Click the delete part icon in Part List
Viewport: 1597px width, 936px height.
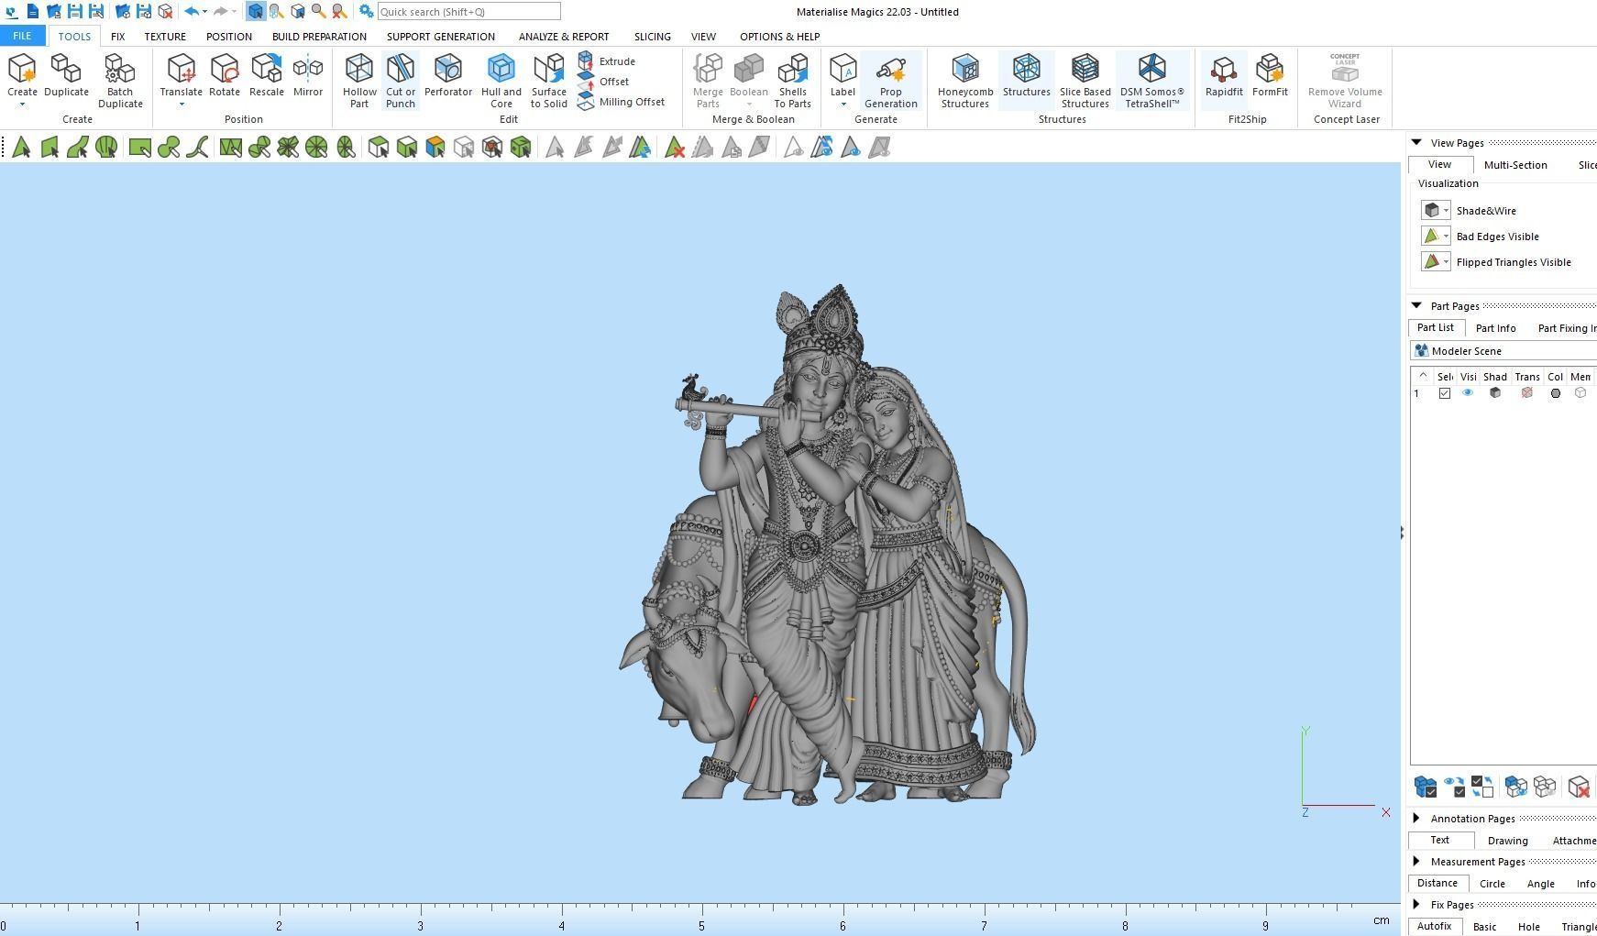pyautogui.click(x=1579, y=787)
